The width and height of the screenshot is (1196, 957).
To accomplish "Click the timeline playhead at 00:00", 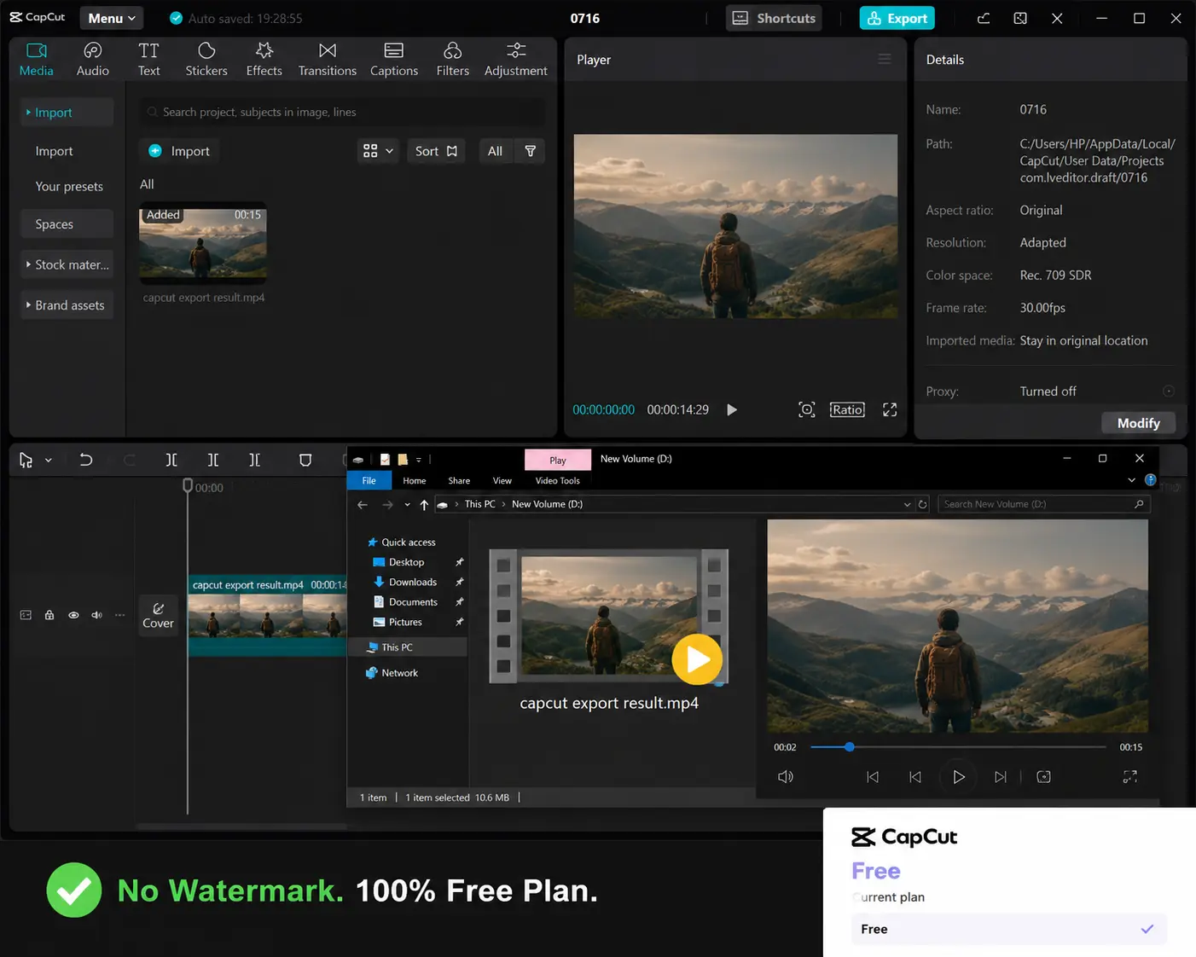I will click(x=188, y=486).
